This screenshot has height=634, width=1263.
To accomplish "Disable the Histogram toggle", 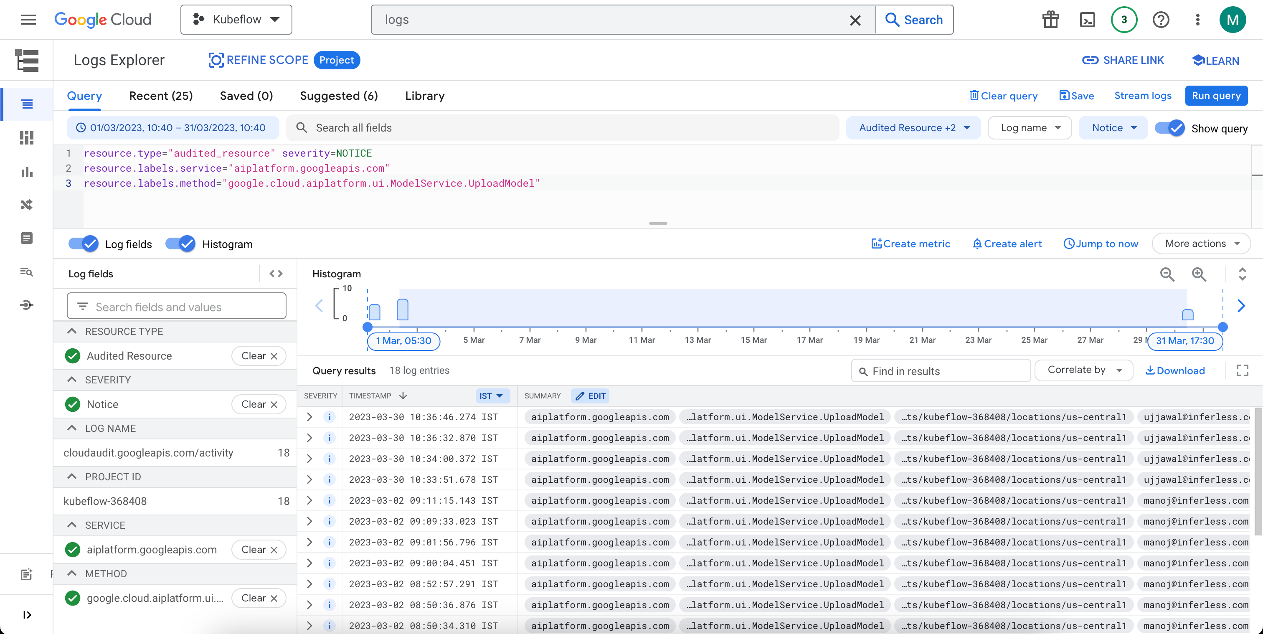I will pos(180,243).
